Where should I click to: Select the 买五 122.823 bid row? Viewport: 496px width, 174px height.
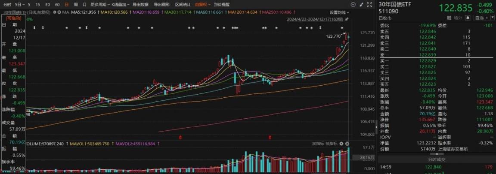coord(437,84)
